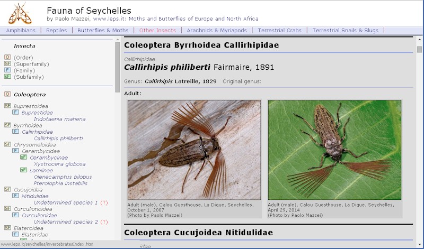Click the O order icon beside Coleoptera
Image resolution: width=424 pixels, height=249 pixels.
click(x=7, y=94)
